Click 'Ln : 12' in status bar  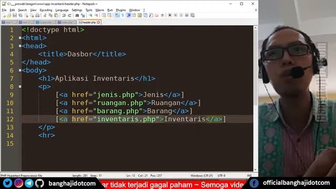131,175
